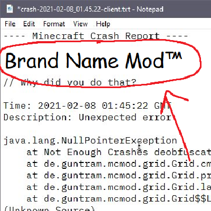
Task: Click the trademark symbol after Mod
Action: tap(174, 56)
